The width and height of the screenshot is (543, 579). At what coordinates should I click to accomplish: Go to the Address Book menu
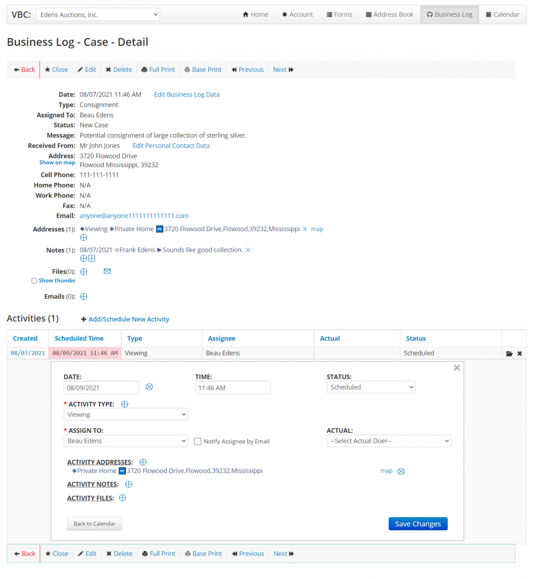click(x=389, y=14)
